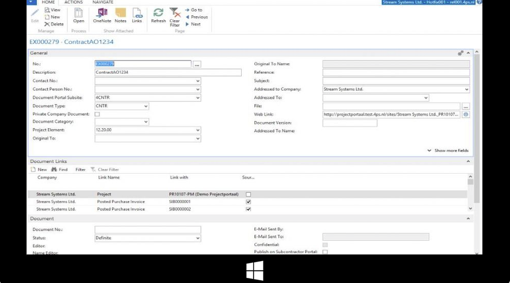Click the Edit pencil icon
This screenshot has width=510, height=283.
(35, 16)
